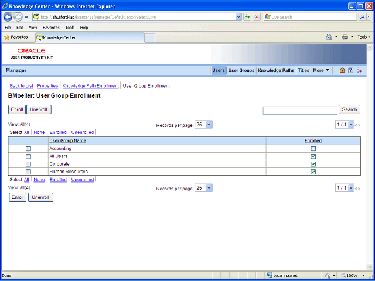Click the Live Search input box
375x281 pixels.
pyautogui.click(x=311, y=17)
